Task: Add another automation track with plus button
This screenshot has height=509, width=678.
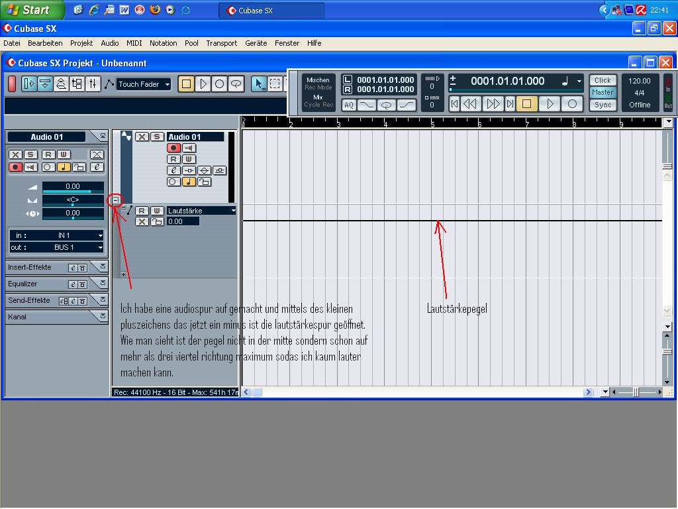Action: 124,274
